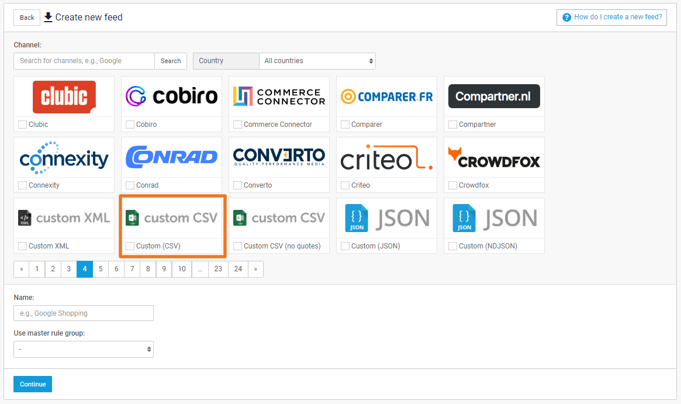
Task: Choose the Comparer.fr logo
Action: [x=386, y=96]
